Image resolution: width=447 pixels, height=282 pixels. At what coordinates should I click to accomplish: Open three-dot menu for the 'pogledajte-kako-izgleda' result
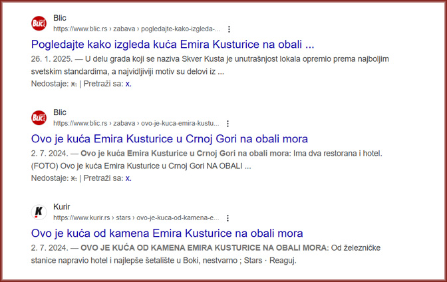coord(229,29)
